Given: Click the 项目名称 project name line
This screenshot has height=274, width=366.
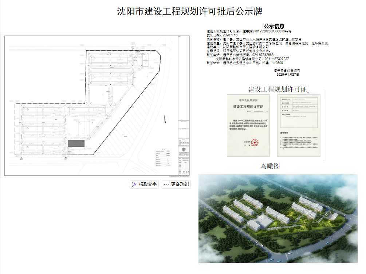Looking at the screenshot, I should [x=255, y=40].
